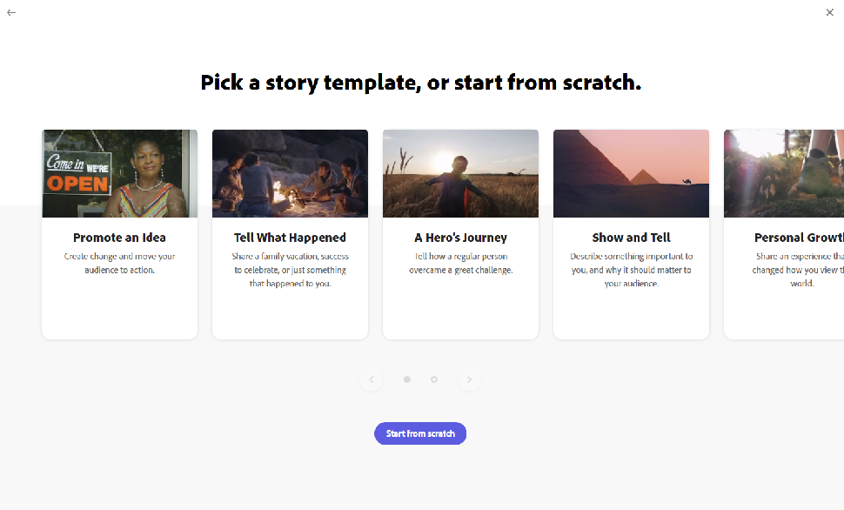Click the Promote an Idea title text

point(119,237)
